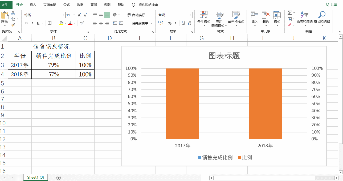
Task: Click the top align icon
Action: point(95,15)
